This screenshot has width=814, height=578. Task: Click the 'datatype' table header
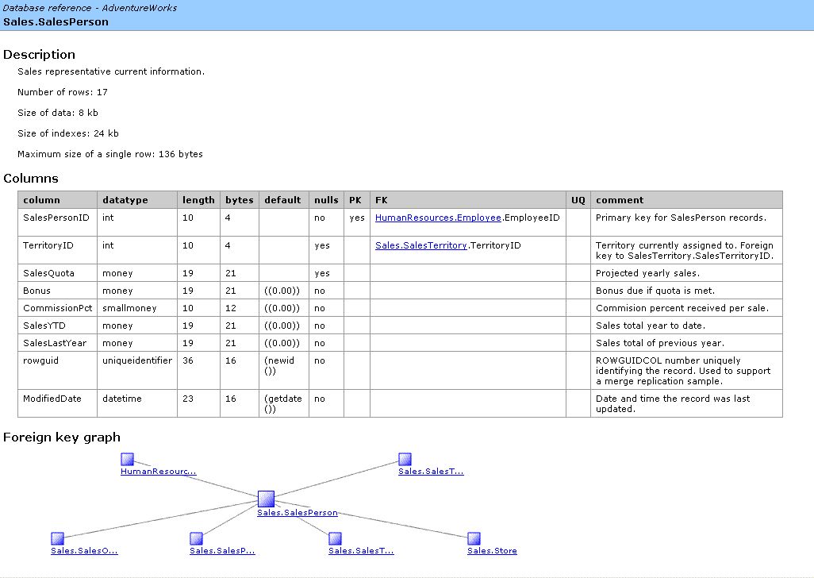(137, 200)
